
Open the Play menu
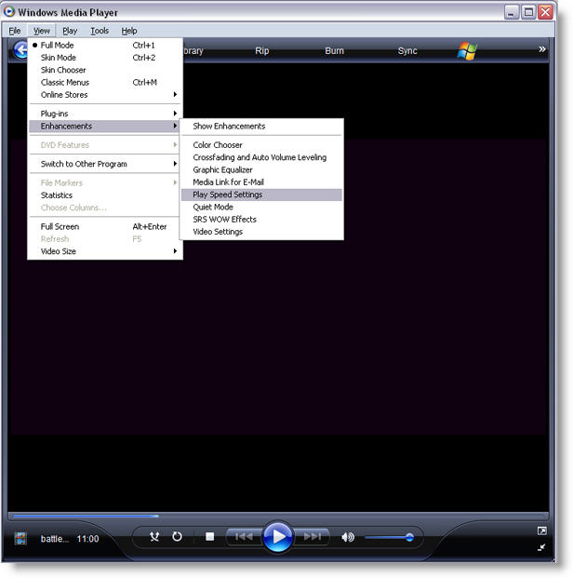[70, 31]
